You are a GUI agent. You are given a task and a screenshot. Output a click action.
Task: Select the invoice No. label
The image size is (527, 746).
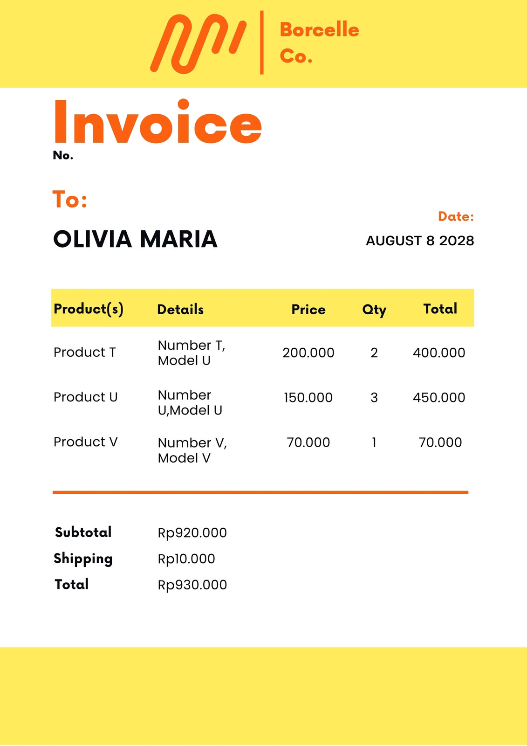click(x=63, y=155)
